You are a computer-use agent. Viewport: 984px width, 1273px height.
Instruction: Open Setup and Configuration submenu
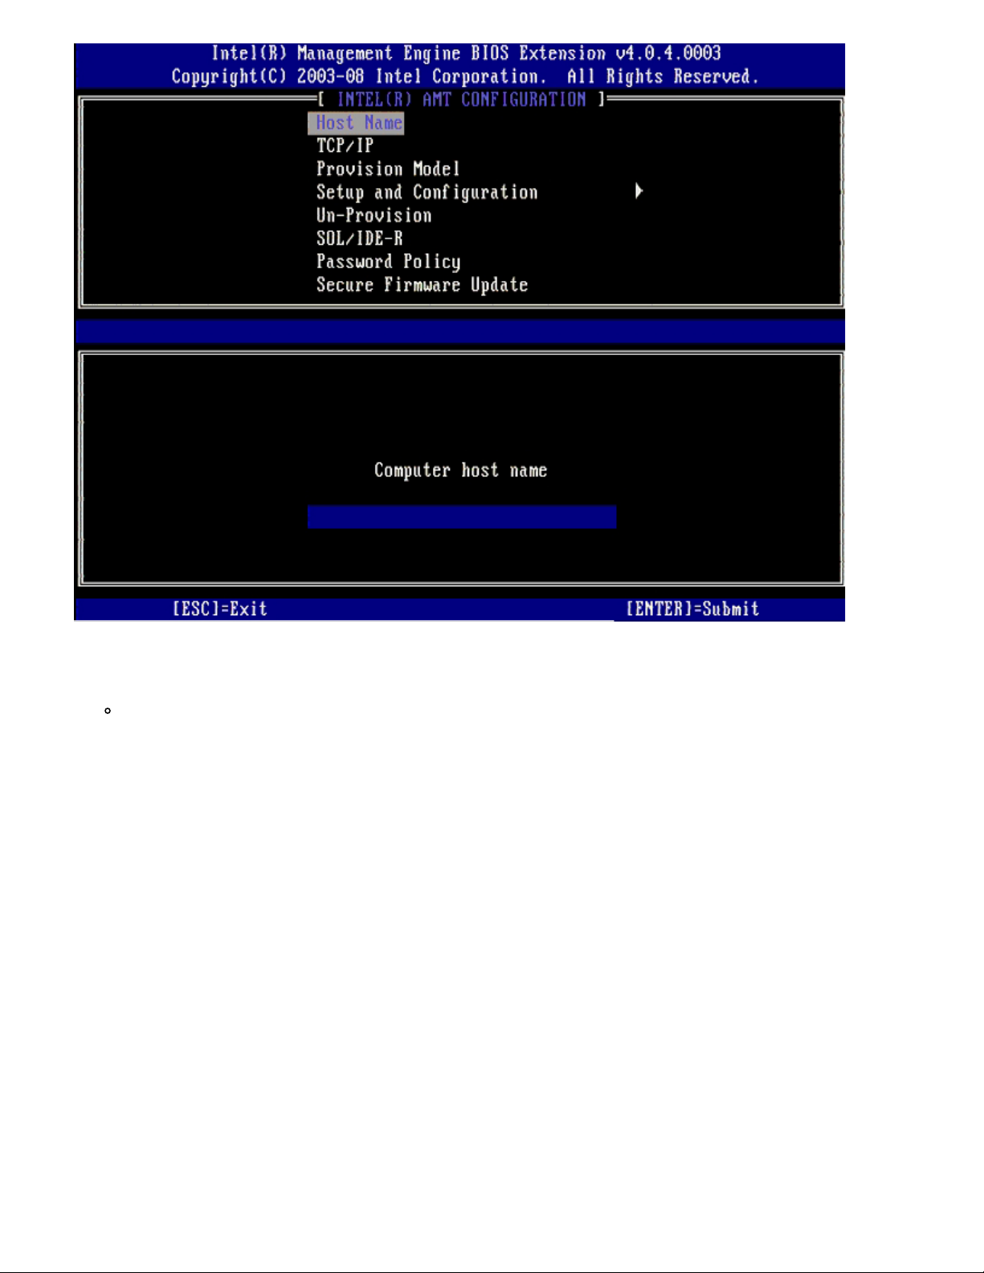click(x=427, y=193)
